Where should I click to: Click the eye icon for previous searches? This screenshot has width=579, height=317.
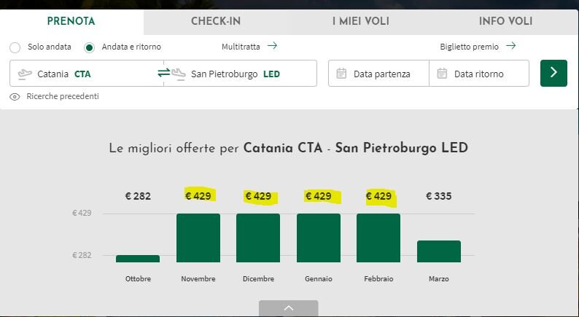[15, 97]
